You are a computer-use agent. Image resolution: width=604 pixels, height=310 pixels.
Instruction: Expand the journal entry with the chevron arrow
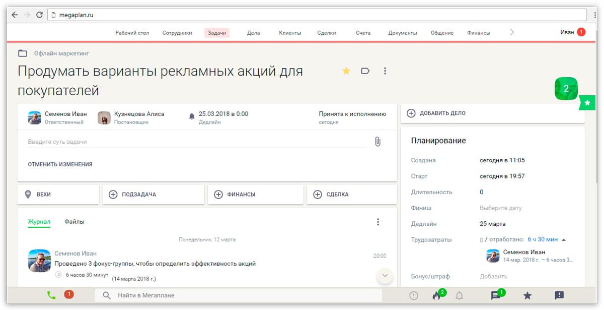coord(384,276)
